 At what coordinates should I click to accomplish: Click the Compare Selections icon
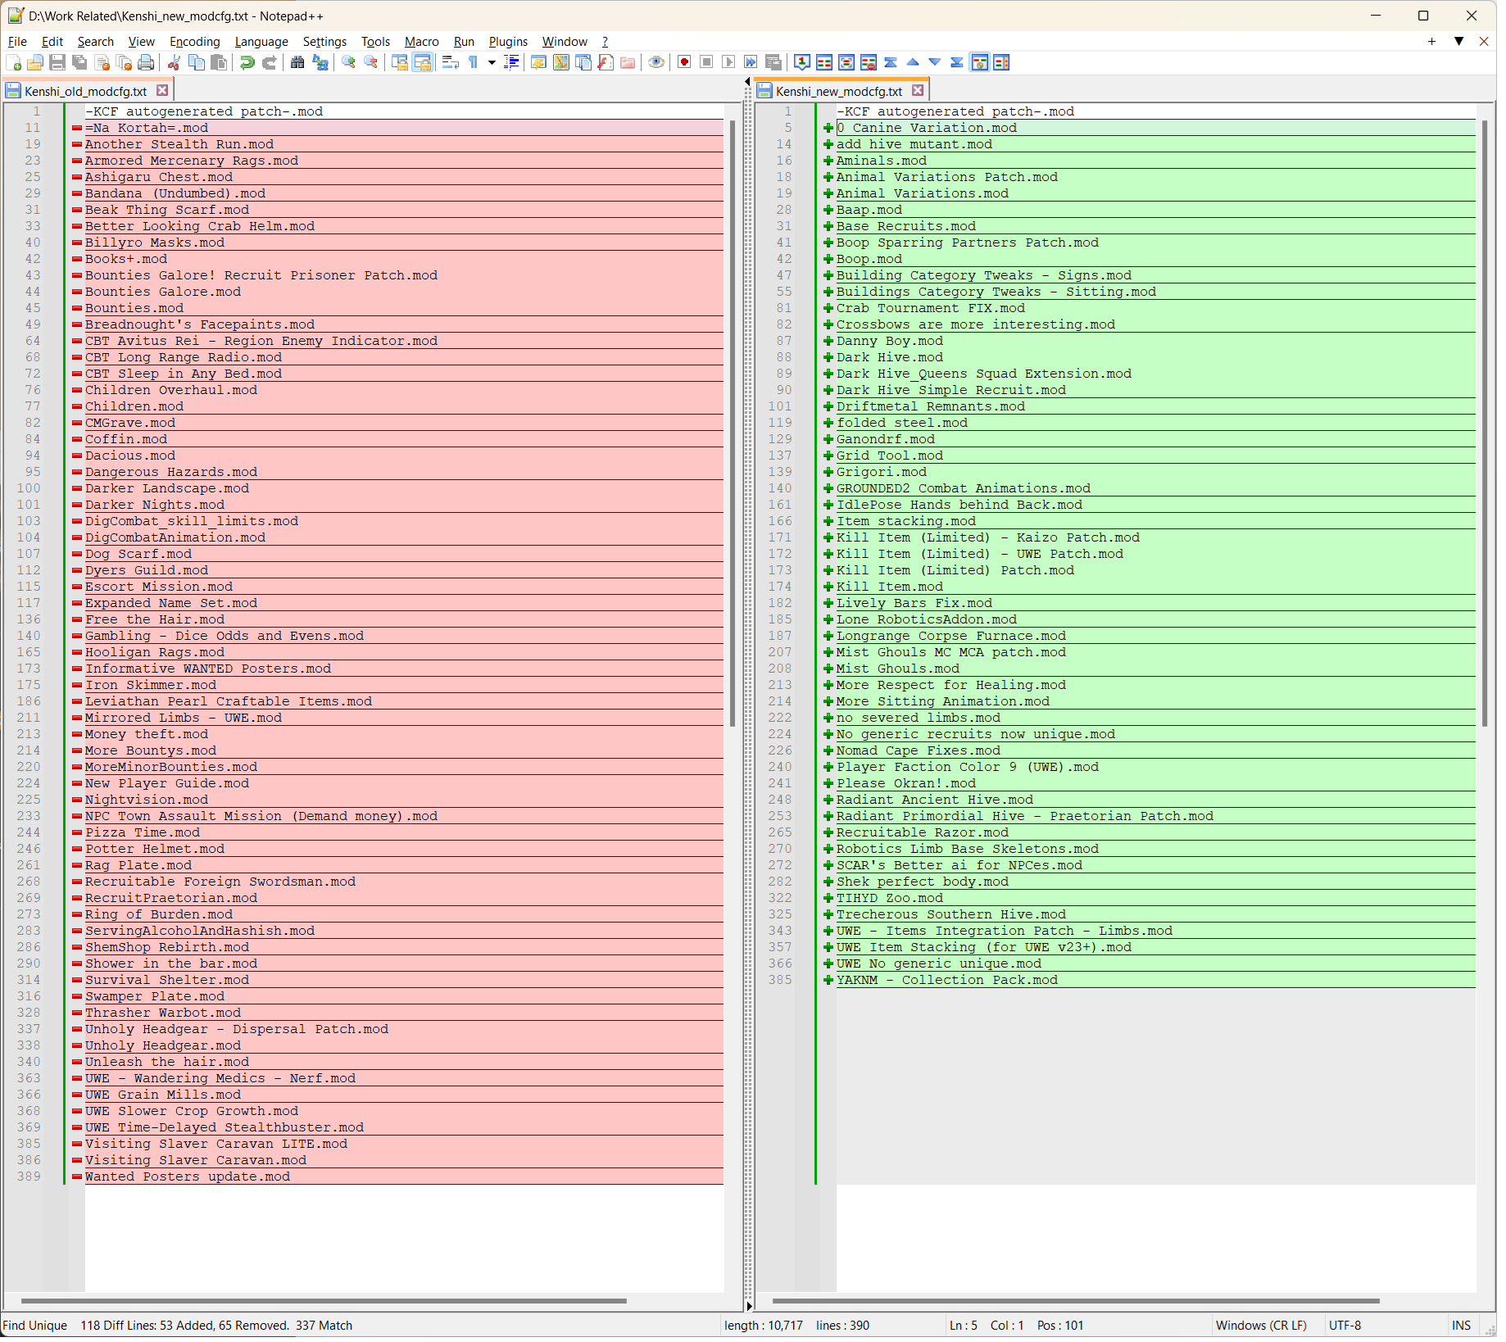(846, 63)
